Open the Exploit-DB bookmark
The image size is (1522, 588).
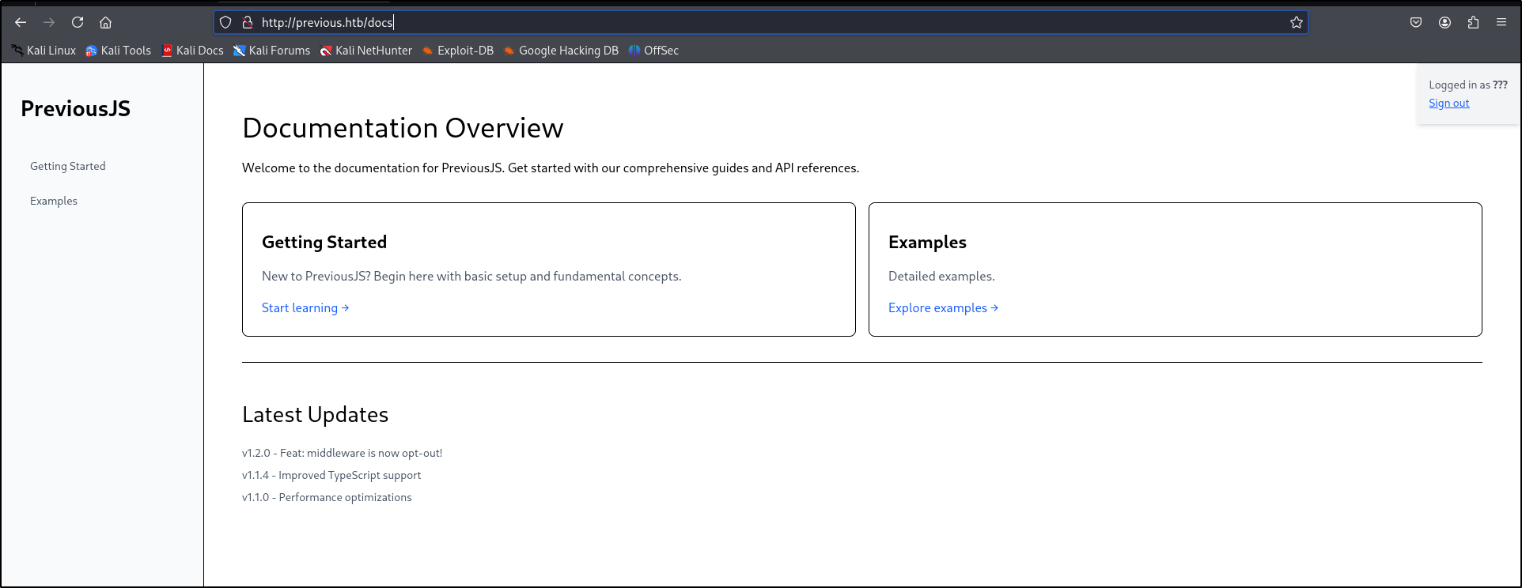click(457, 51)
